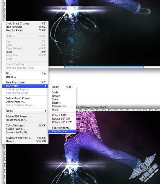The image size is (160, 184).
Task: Click Free Transform menu item
Action: 25,82
